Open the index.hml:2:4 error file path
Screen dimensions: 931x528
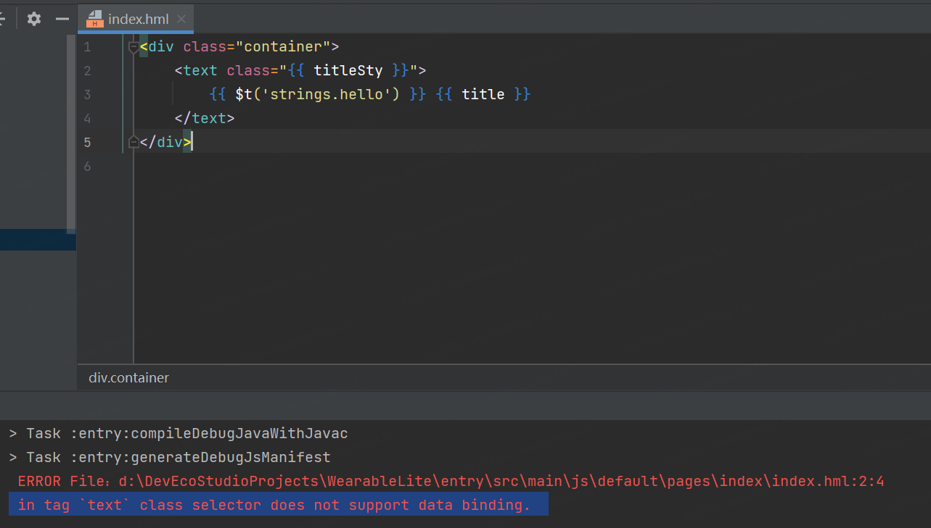501,482
